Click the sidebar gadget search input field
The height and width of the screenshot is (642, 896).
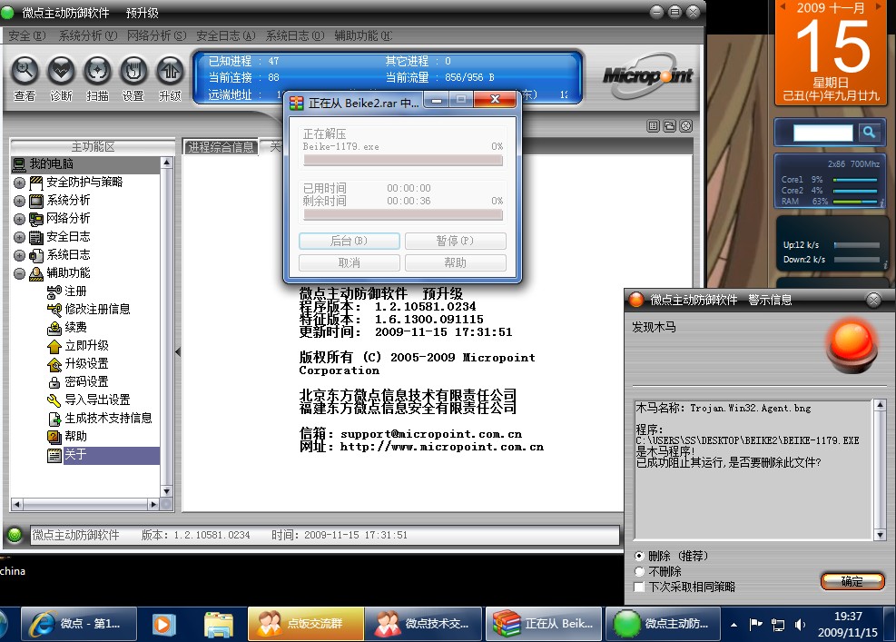click(x=822, y=133)
